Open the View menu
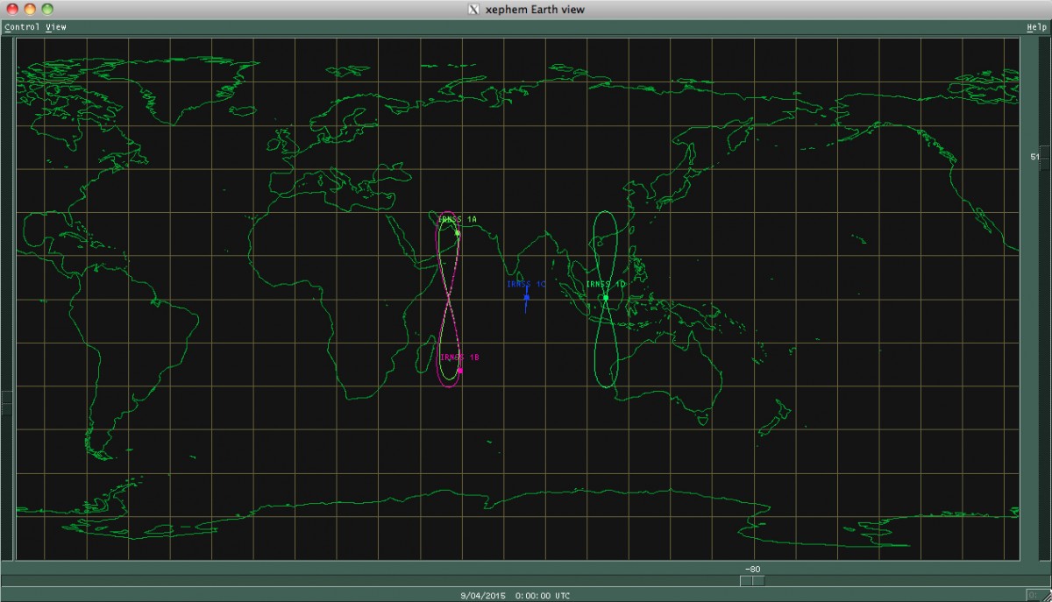This screenshot has width=1052, height=602. [x=56, y=27]
